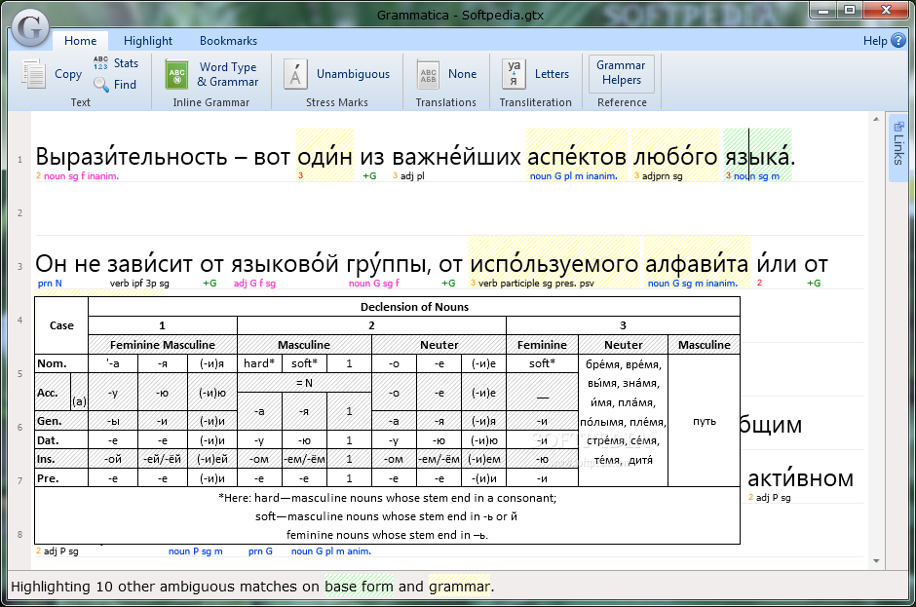This screenshot has height=607, width=916.
Task: Click the 'Gen.' row label
Action: [x=49, y=421]
